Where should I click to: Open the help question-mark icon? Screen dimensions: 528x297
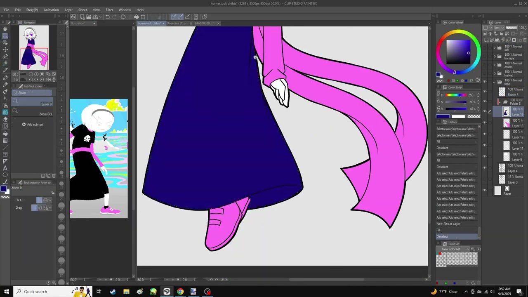tap(205, 16)
